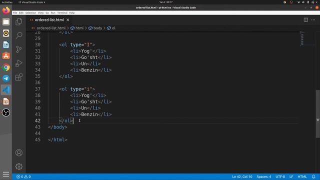Switch to Visual Studio Code dock icon
320x180 pixels.
click(6, 90)
